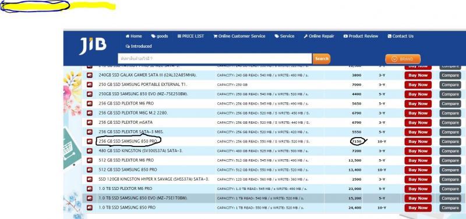Open Product Review section
This screenshot has height=219, width=466.
click(361, 36)
